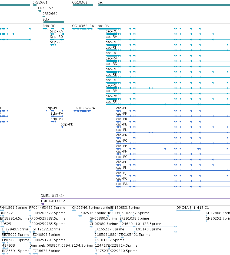Open the cac-PJ protein label

point(121,173)
